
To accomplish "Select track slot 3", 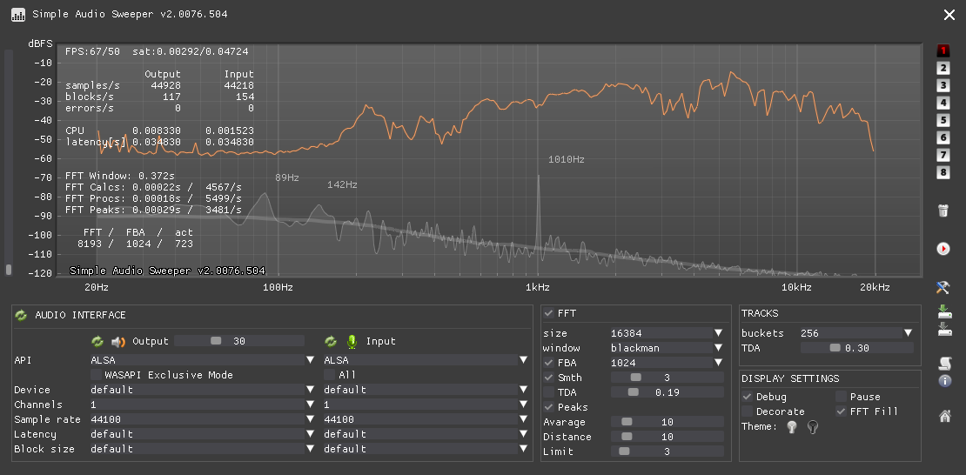I will coord(943,85).
